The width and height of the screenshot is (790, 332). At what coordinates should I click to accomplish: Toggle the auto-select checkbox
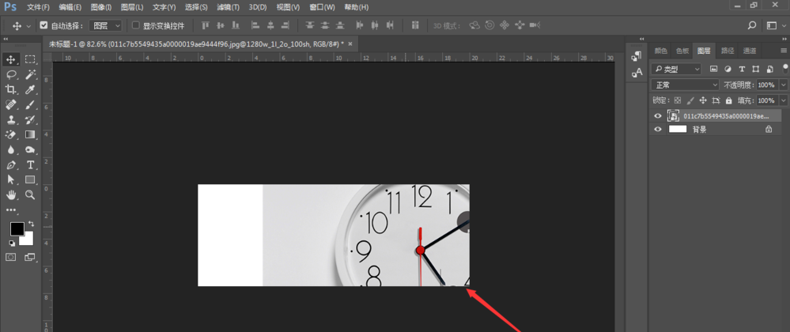43,25
